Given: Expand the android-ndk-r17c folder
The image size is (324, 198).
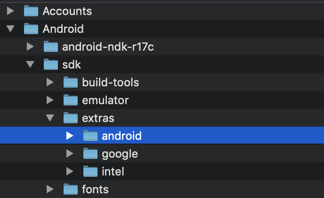Looking at the screenshot, I should click(x=30, y=46).
